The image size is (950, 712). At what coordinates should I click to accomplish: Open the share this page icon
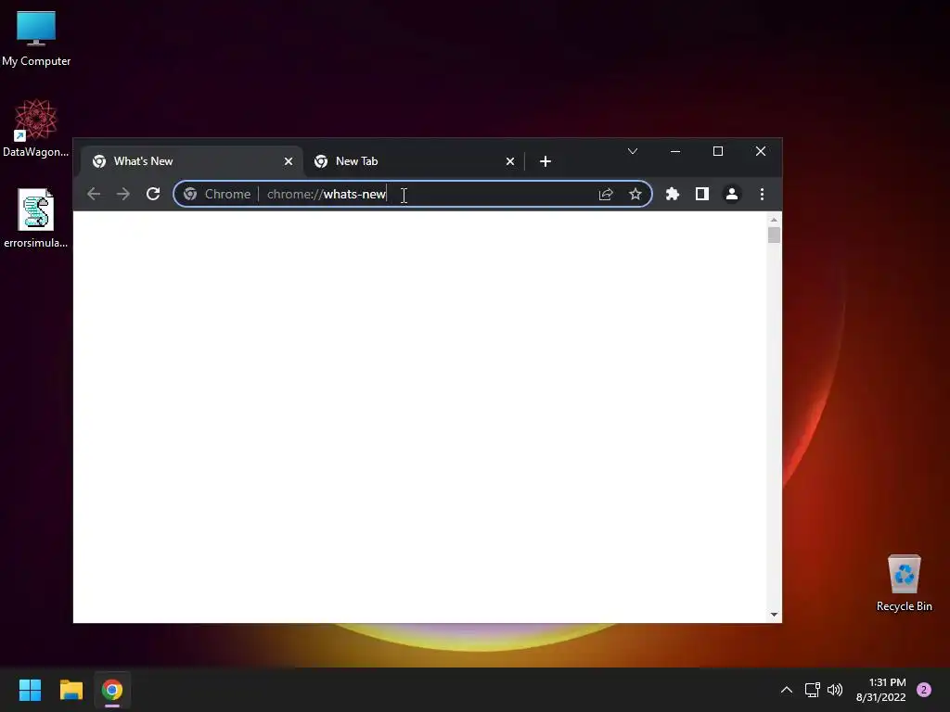click(x=606, y=194)
